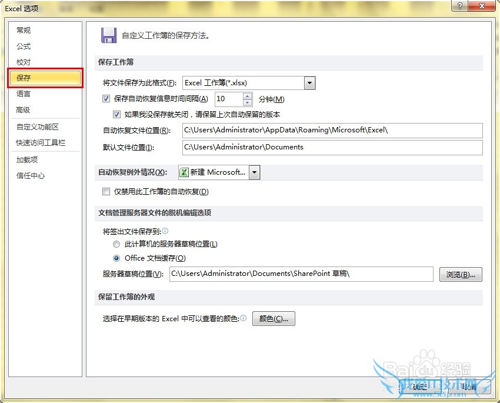Close the Excel 选项 dialog
Viewport: 500px width, 403px height.
(482, 6)
